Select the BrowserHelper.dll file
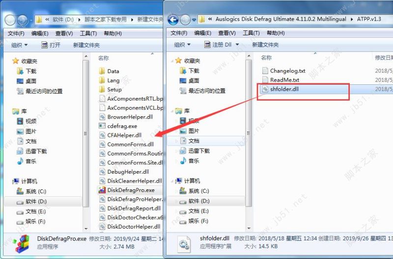This screenshot has height=259, width=393. [x=130, y=117]
